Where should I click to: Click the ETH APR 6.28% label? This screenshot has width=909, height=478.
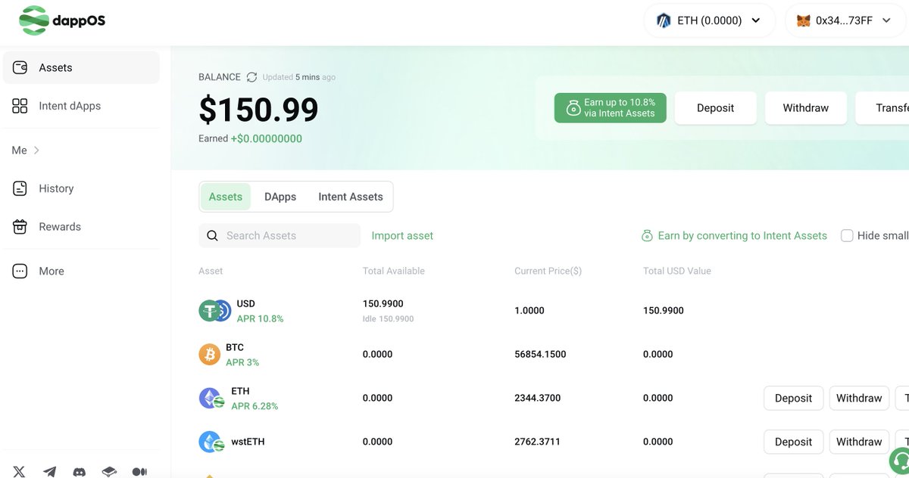[255, 406]
